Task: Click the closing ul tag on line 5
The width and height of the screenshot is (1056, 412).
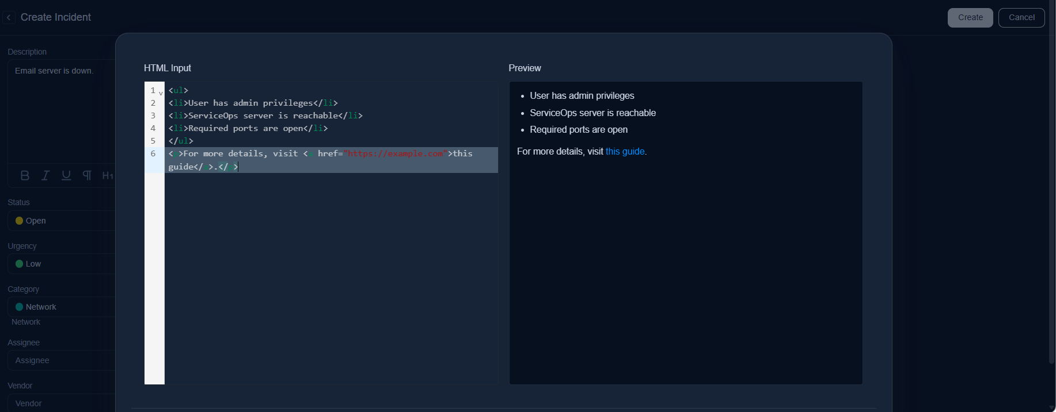Action: coord(181,141)
